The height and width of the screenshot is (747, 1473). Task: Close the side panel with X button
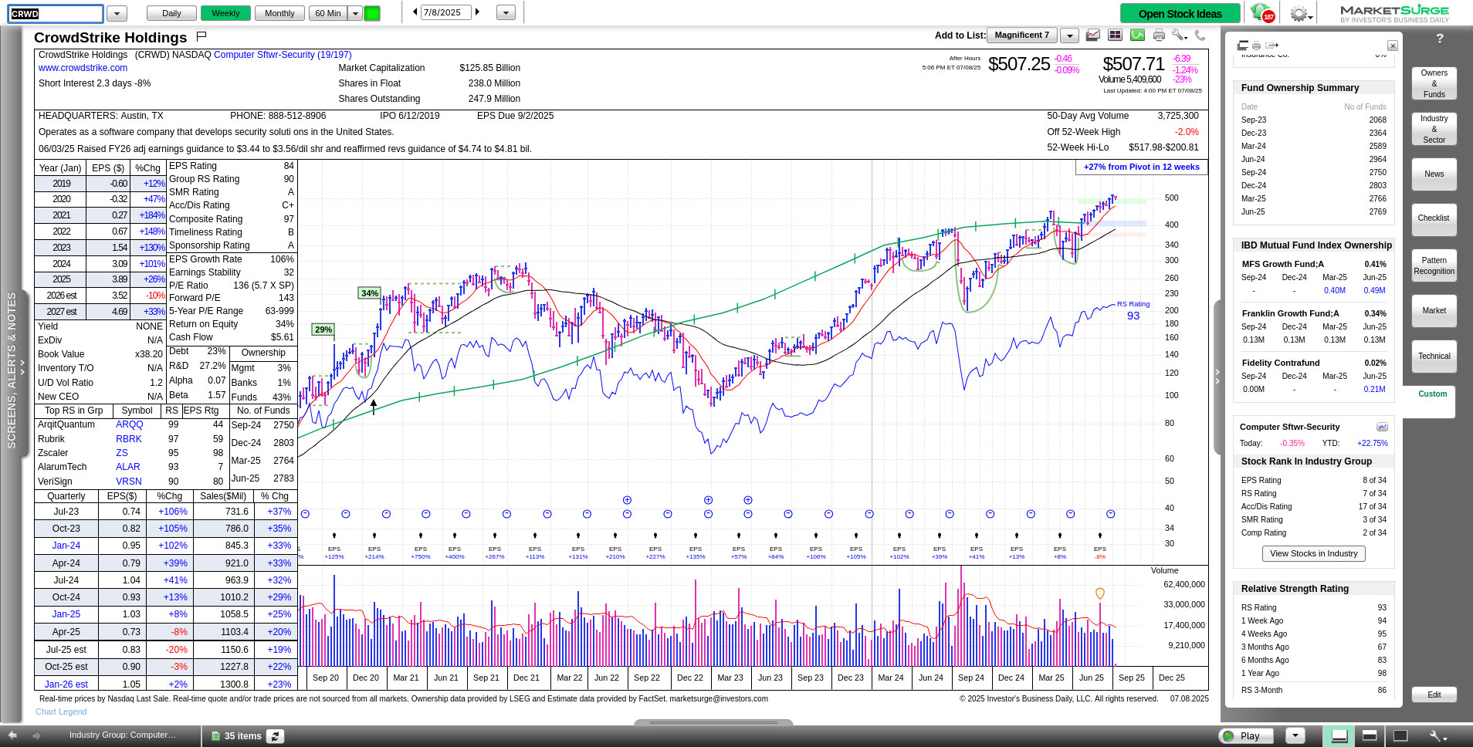coord(1392,46)
